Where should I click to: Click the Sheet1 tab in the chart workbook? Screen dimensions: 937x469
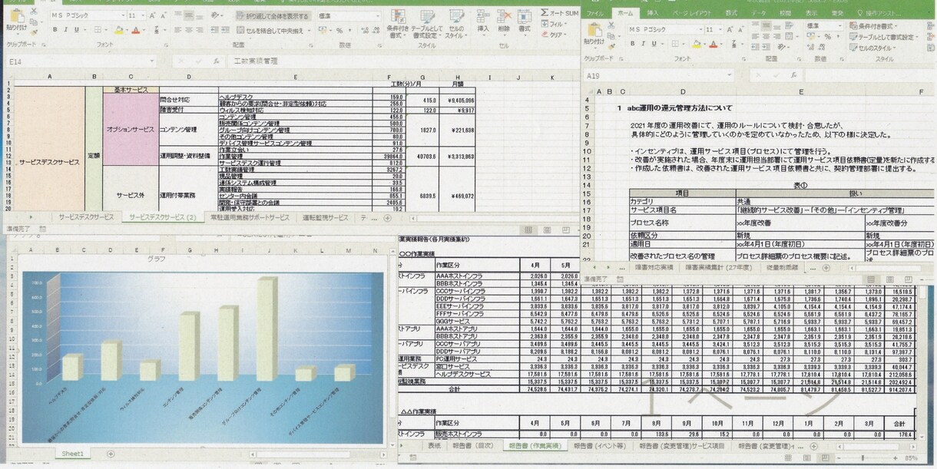point(74,454)
